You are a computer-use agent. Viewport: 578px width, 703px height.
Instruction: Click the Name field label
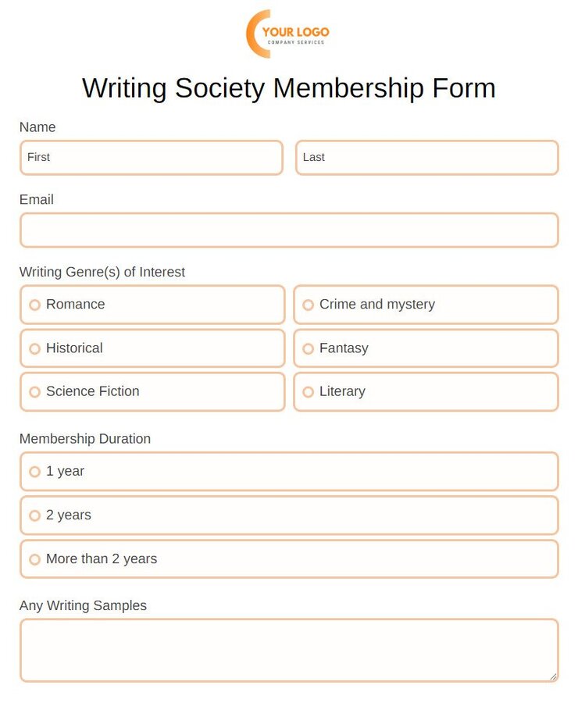(x=37, y=127)
